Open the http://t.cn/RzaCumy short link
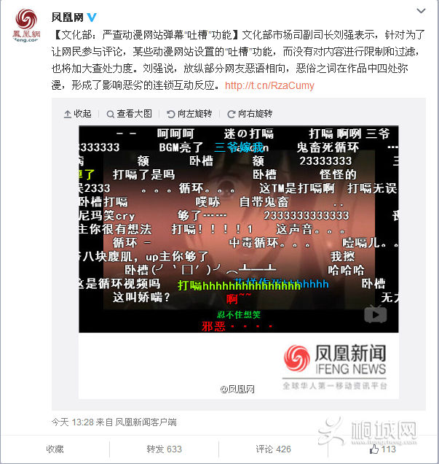 [269, 85]
